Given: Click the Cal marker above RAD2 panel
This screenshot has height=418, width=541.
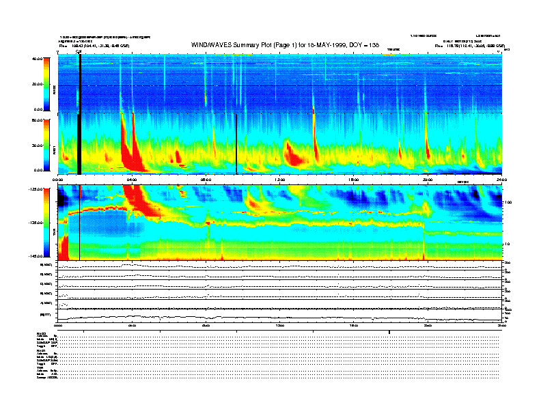Looking at the screenshot, I should tap(79, 51).
